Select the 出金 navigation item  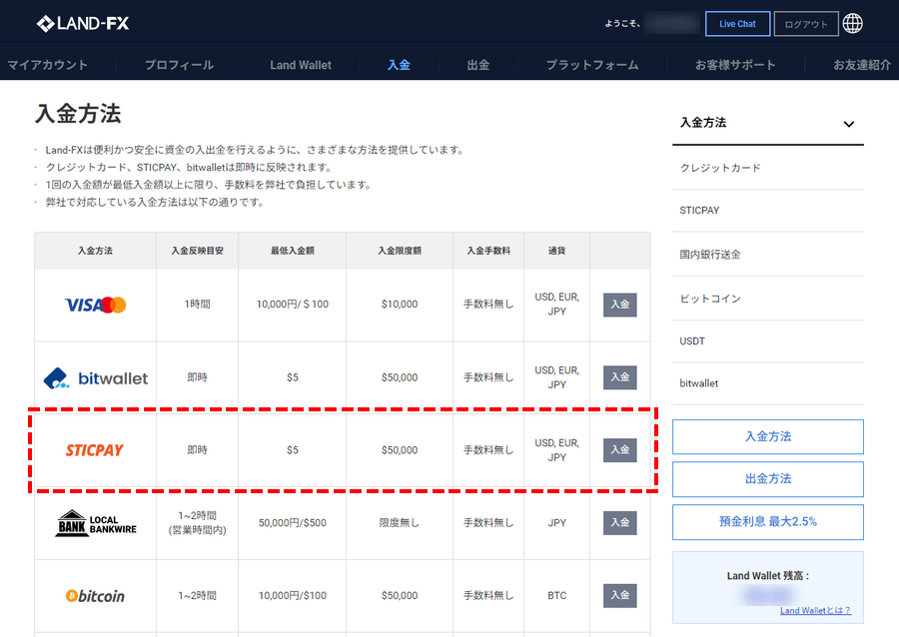pyautogui.click(x=478, y=65)
